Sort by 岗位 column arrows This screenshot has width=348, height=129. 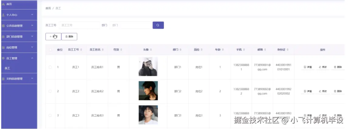pos(201,50)
